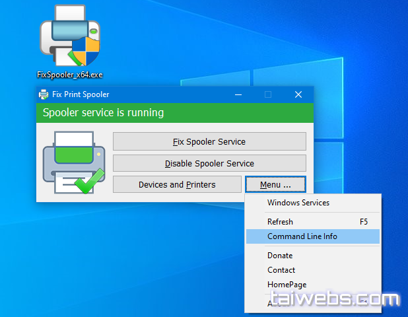Collapse the Menu ... dropdown button

(275, 184)
